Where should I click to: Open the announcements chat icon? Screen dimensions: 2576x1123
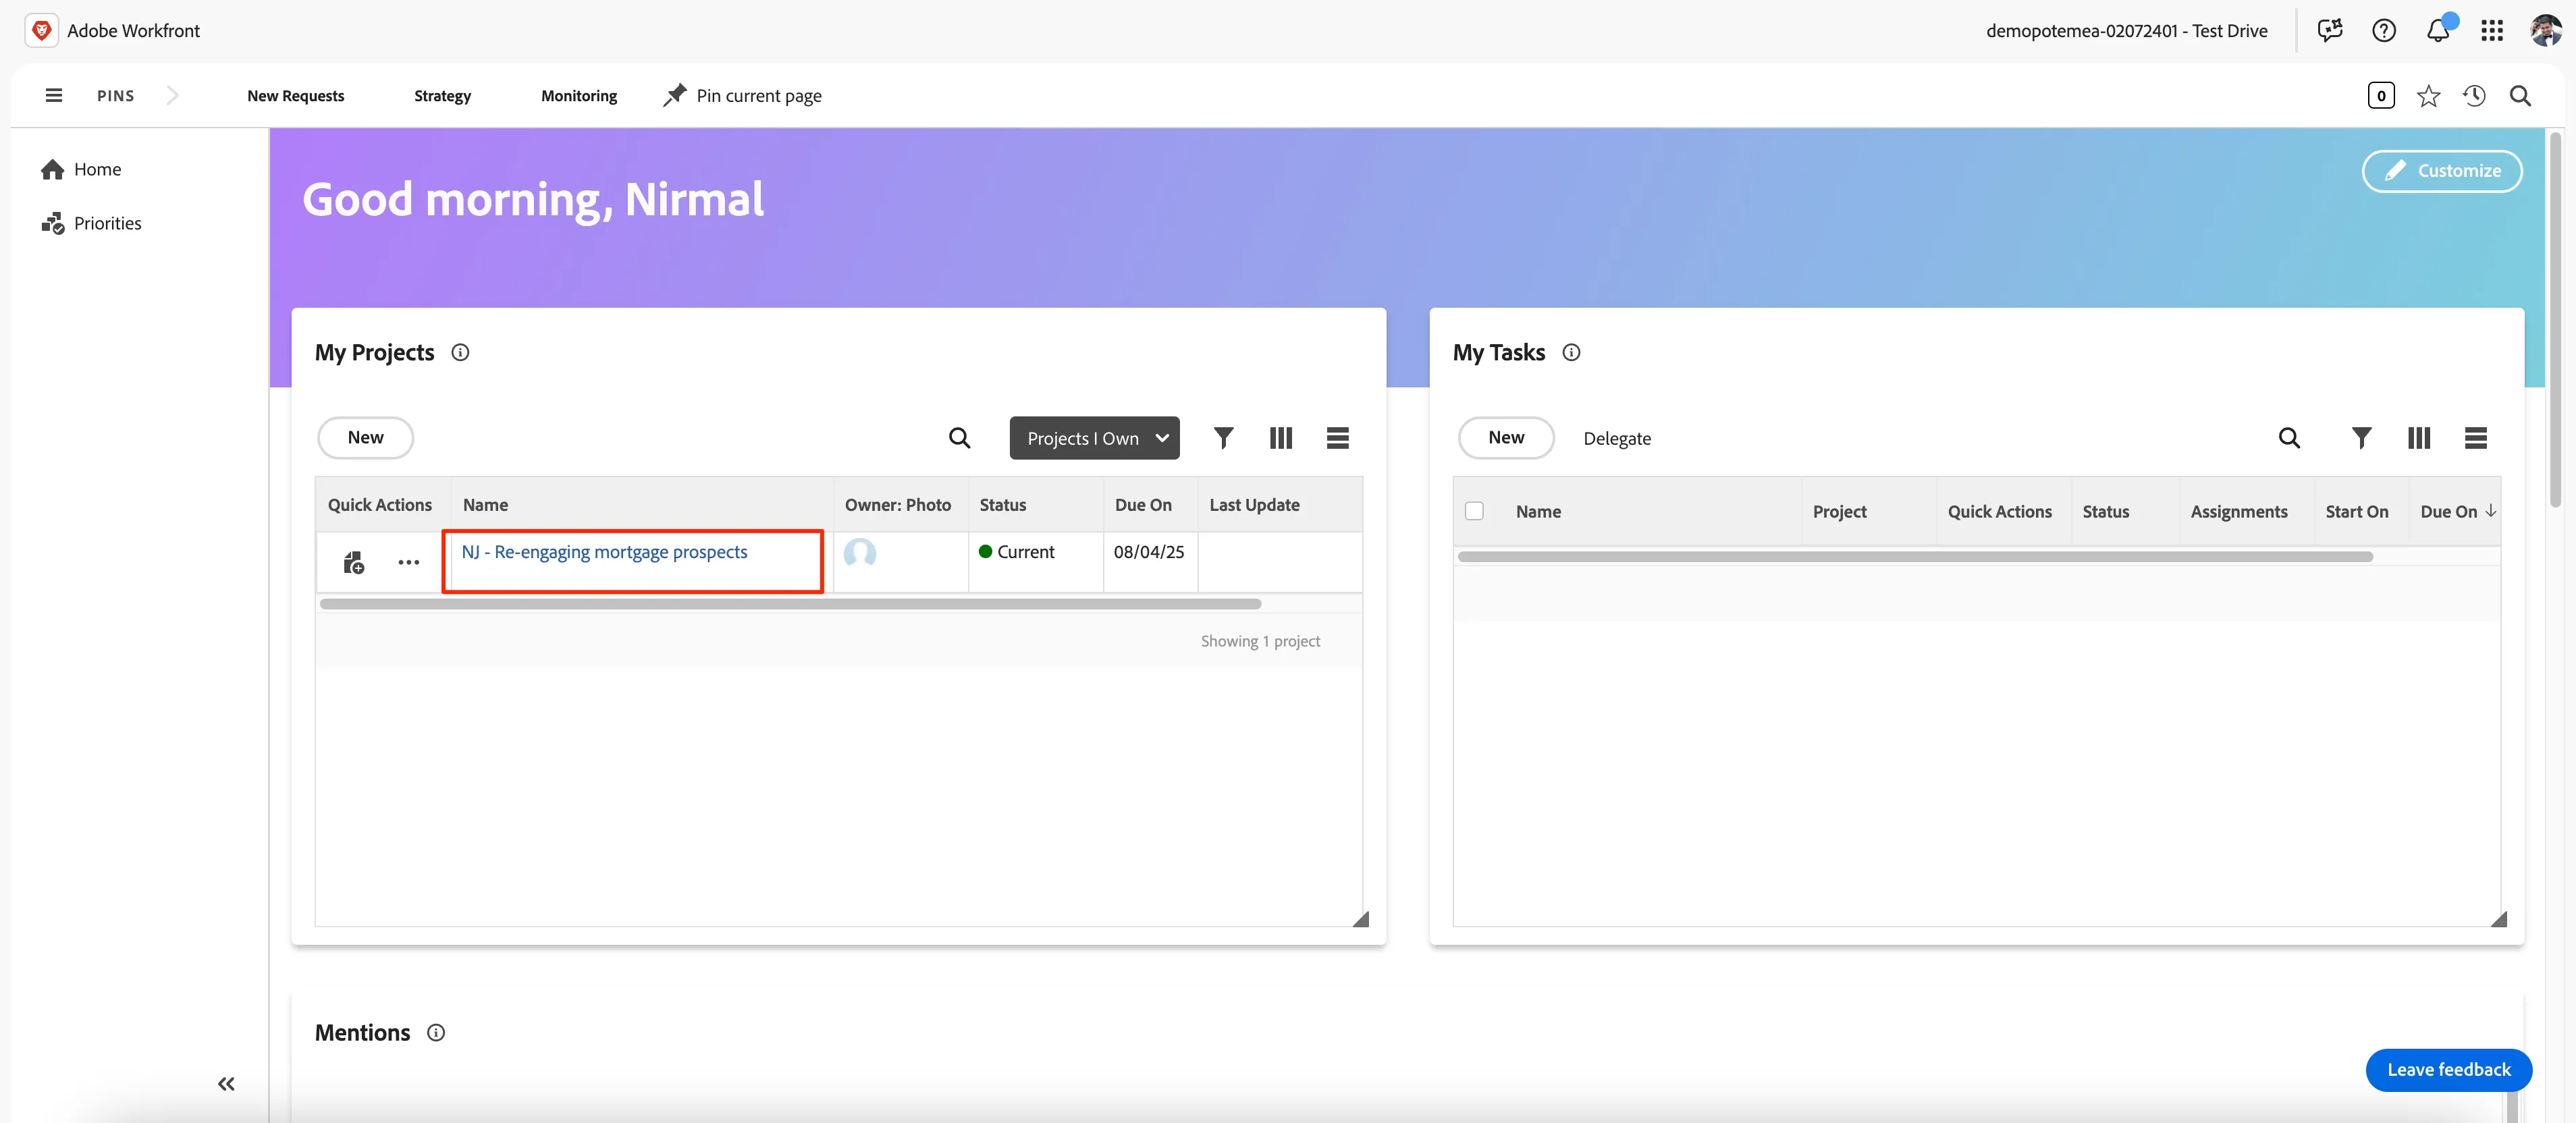pyautogui.click(x=2330, y=30)
